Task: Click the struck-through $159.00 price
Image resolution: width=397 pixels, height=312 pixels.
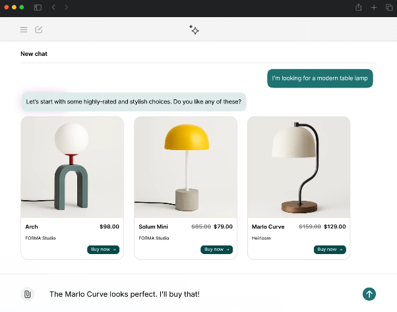Action: coord(310,226)
